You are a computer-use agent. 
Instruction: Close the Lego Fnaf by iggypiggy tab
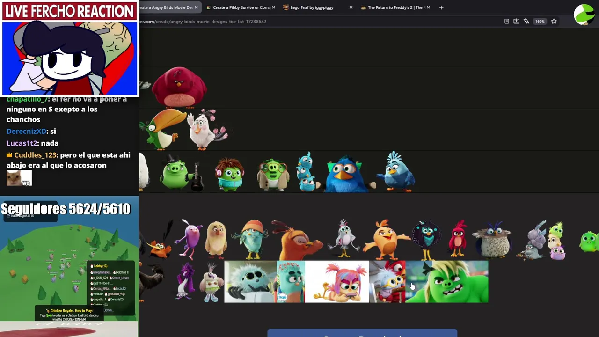[x=351, y=7]
